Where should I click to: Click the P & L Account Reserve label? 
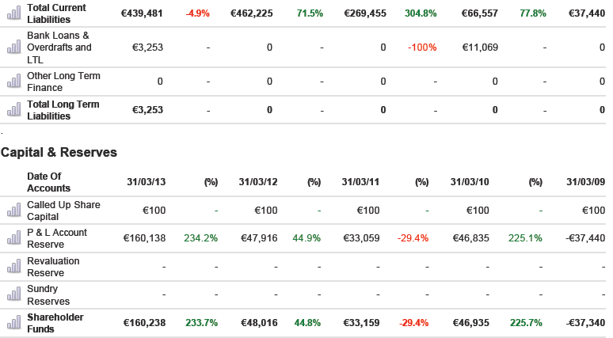click(57, 238)
